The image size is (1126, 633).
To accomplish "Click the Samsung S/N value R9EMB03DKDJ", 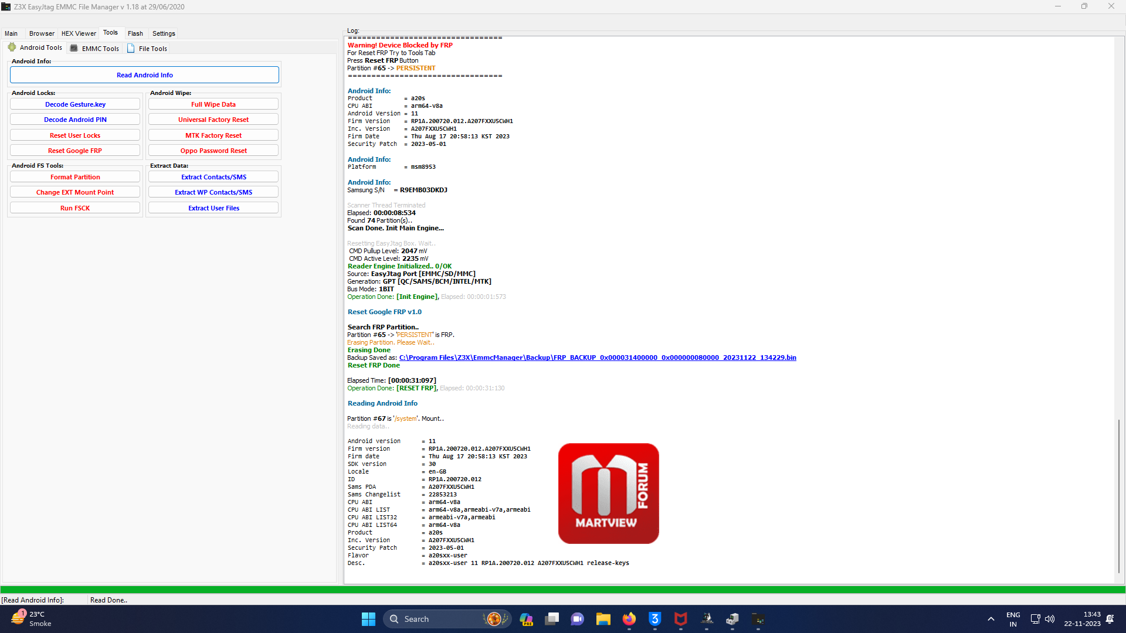I will click(423, 190).
